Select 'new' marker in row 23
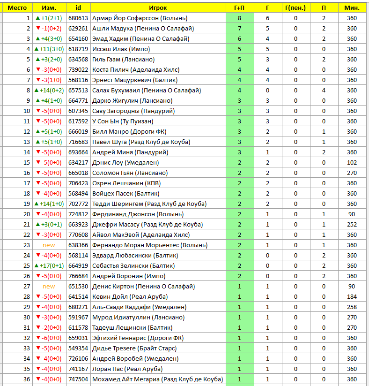This screenshot has height=386, width=369. (49, 245)
